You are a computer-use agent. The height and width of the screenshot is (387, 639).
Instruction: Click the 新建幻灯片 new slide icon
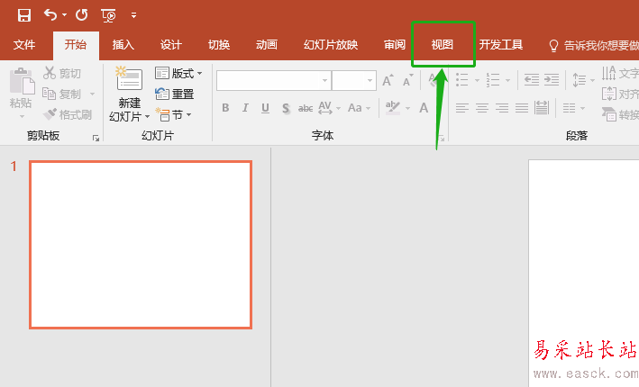click(129, 78)
